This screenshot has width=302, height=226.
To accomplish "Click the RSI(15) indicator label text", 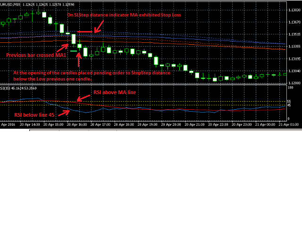I will click(5, 88).
